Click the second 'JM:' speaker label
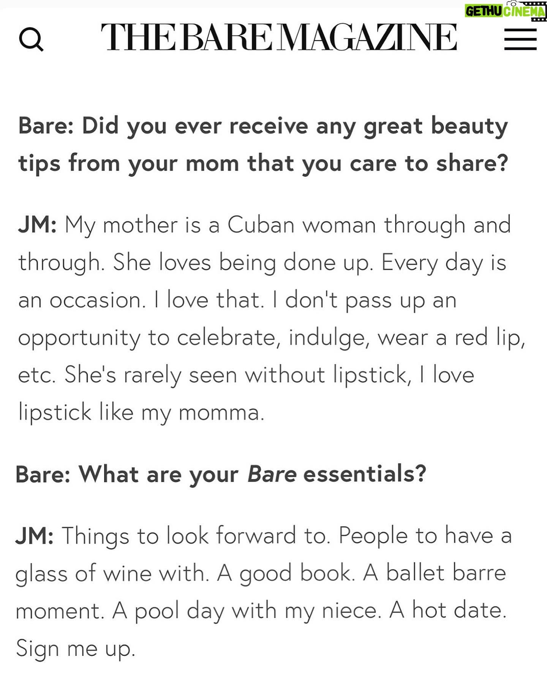Image resolution: width=547 pixels, height=681 pixels. (35, 536)
